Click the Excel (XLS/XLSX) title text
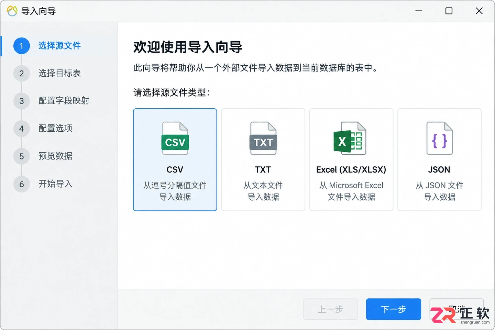 [351, 170]
